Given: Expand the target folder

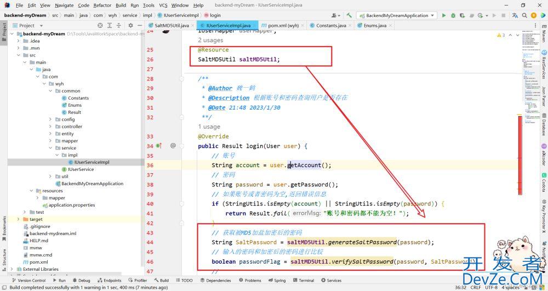Looking at the screenshot, I should [19, 219].
